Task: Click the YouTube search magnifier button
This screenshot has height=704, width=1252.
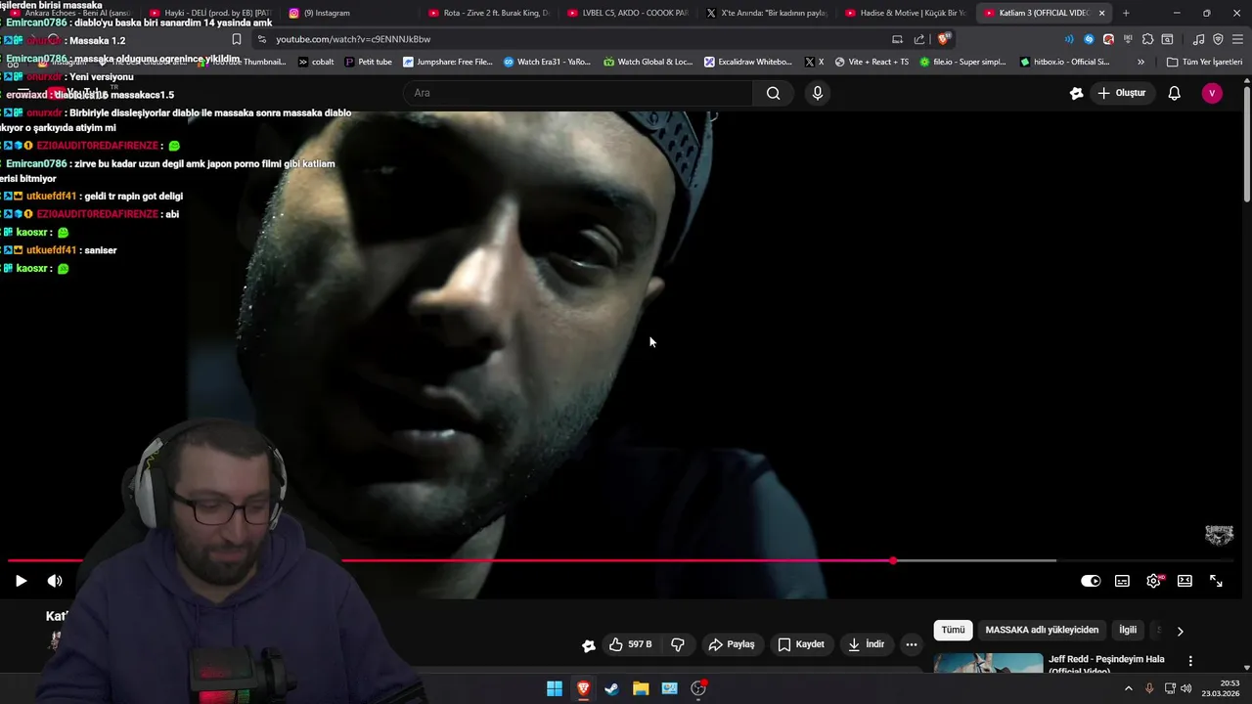Action: [x=773, y=93]
